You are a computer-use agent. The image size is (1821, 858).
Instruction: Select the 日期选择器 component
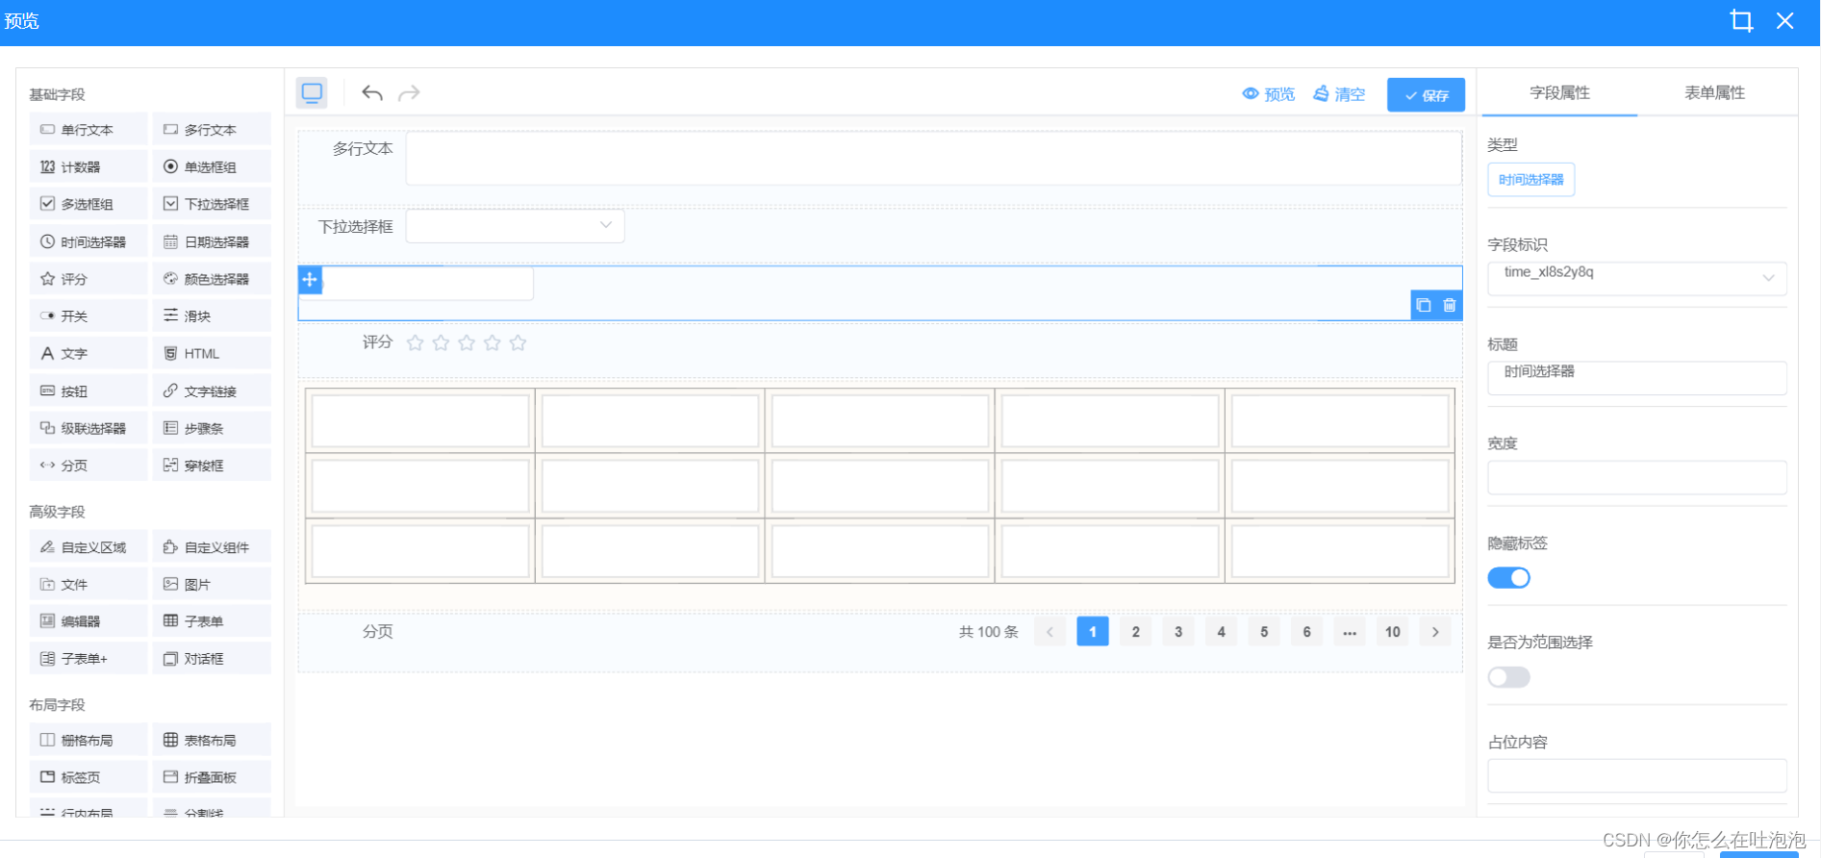pos(212,241)
